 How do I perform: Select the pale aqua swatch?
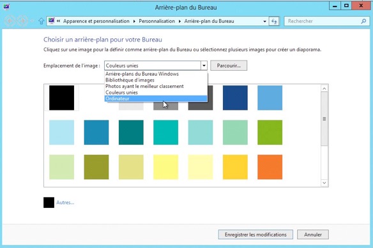pos(201,133)
